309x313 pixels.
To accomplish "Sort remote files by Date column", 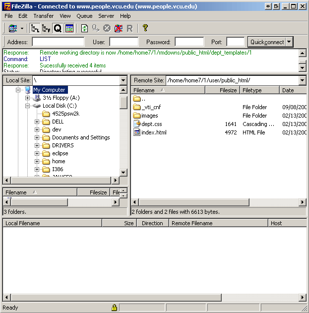I will pyautogui.click(x=293, y=90).
